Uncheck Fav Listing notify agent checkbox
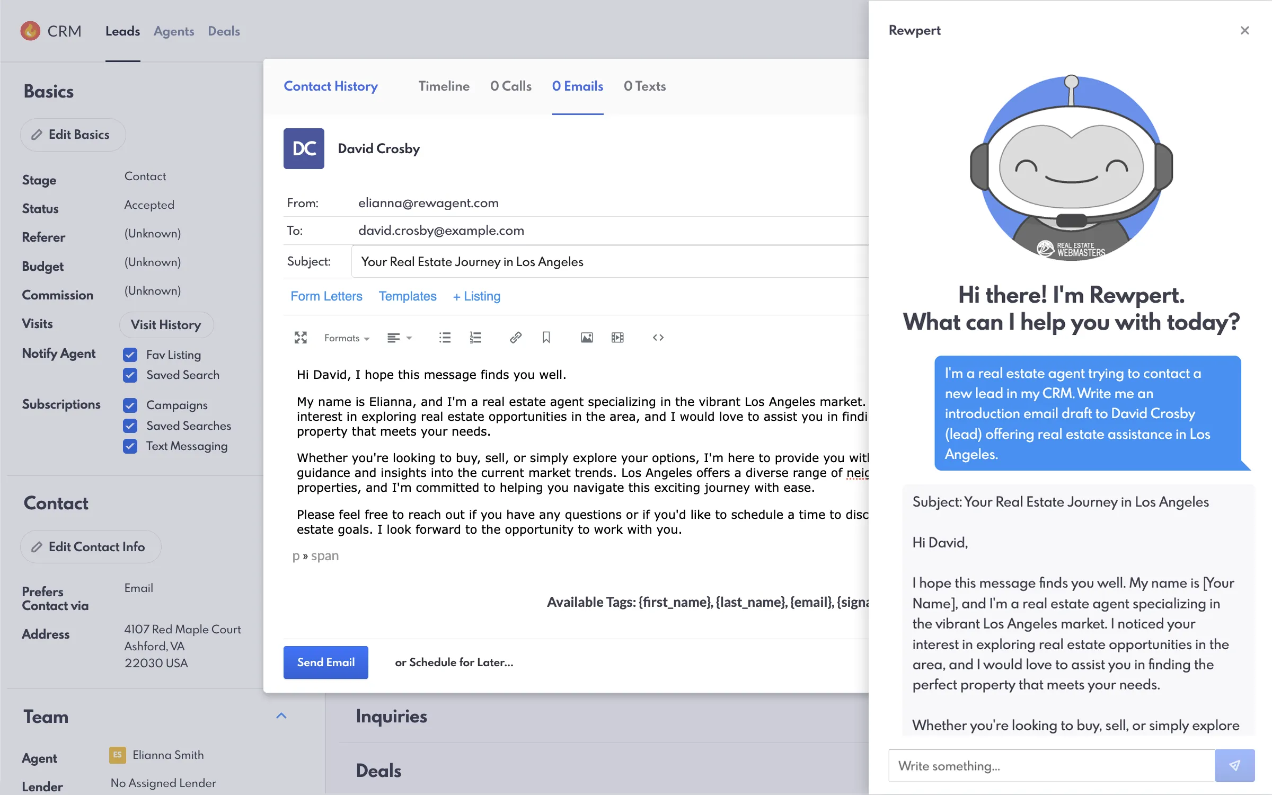 click(x=130, y=355)
